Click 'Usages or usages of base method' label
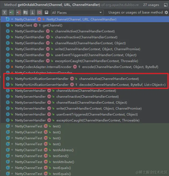This screenshot has height=176, width=169. (136, 12)
